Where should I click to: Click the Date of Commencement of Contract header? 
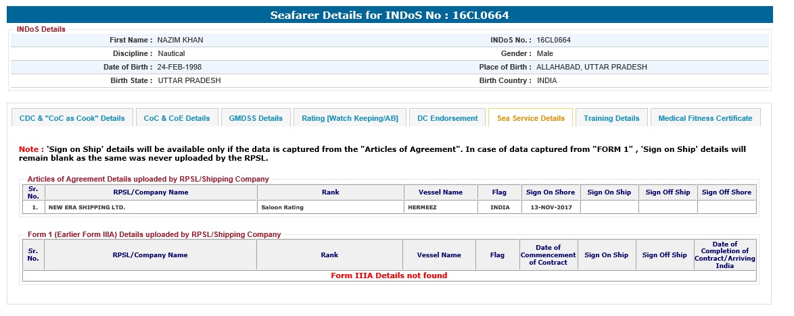[x=548, y=255]
